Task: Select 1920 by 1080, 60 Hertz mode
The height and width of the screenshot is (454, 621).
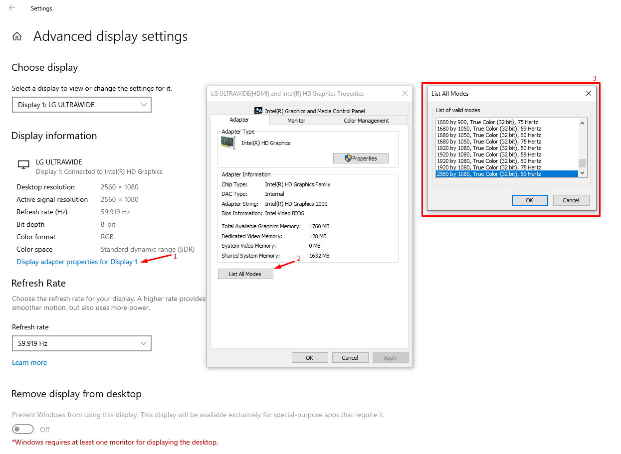Action: (x=506, y=161)
